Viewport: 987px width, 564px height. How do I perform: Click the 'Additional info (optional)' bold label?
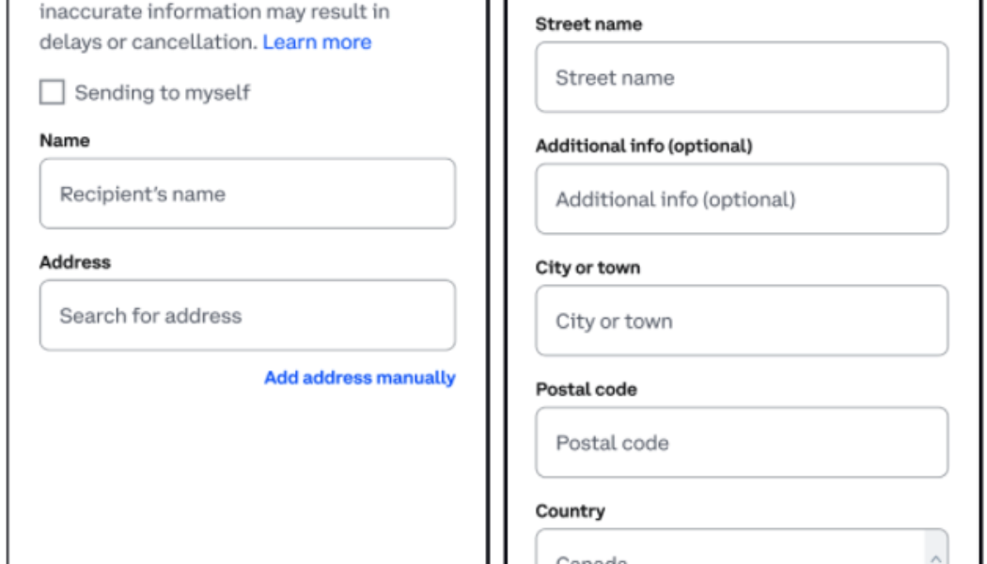(x=644, y=147)
